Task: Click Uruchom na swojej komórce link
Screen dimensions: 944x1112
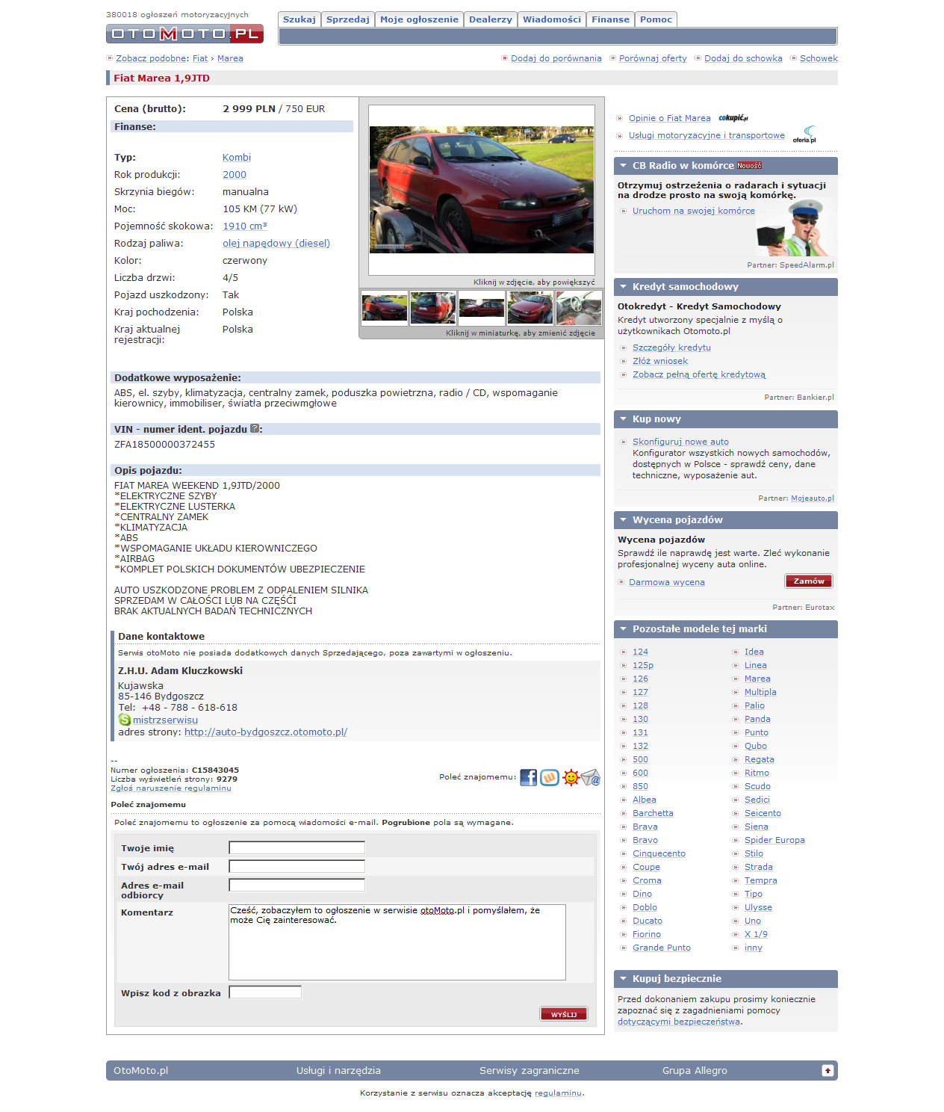Action: pos(694,211)
